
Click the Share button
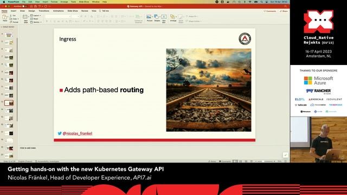point(284,11)
